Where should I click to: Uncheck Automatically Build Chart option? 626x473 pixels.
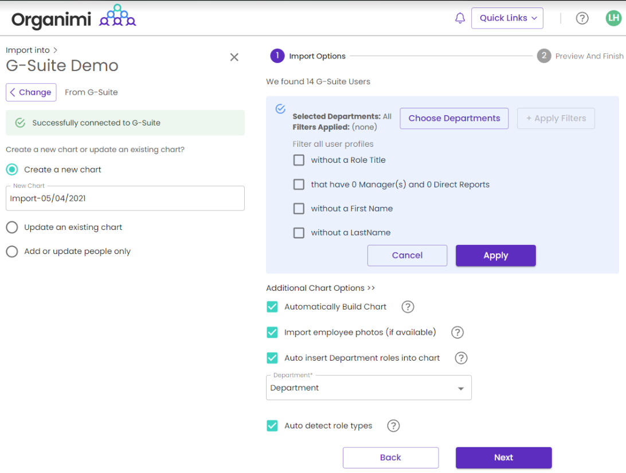(272, 307)
